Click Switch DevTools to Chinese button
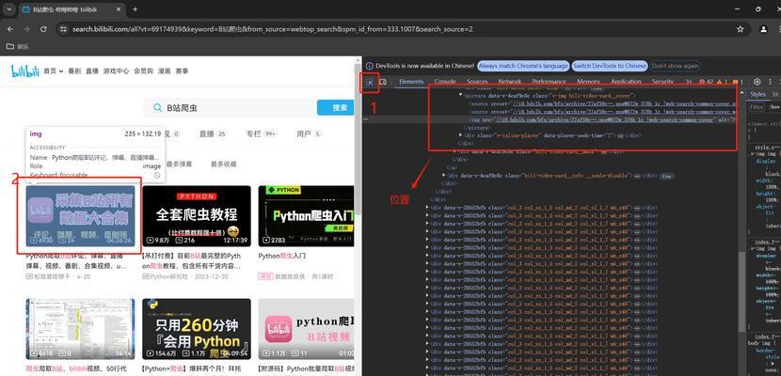This screenshot has height=376, width=781. point(609,66)
